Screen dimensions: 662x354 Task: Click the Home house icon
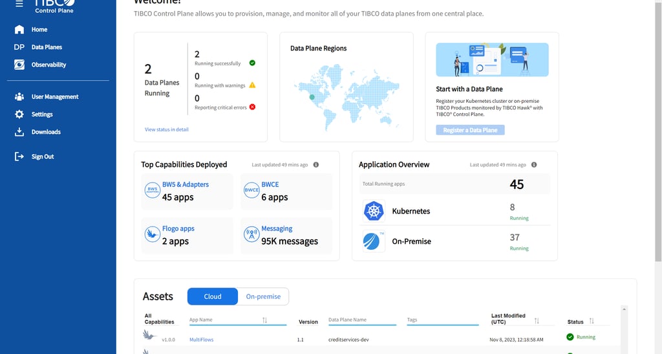pyautogui.click(x=19, y=30)
